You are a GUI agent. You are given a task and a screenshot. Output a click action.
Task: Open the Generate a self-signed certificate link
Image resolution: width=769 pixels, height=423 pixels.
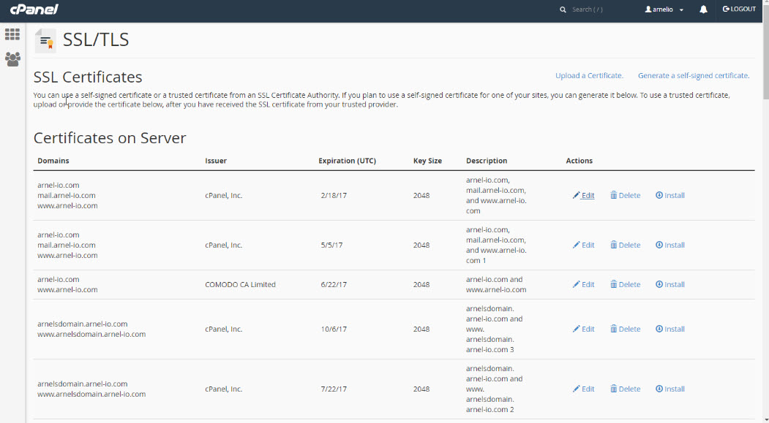coord(693,76)
